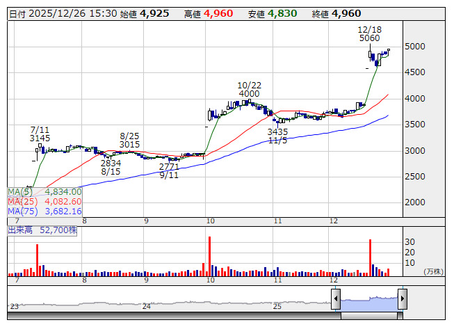This screenshot has height=327, width=454.
Task: Click the left handle of the range selector
Action: tap(336, 300)
